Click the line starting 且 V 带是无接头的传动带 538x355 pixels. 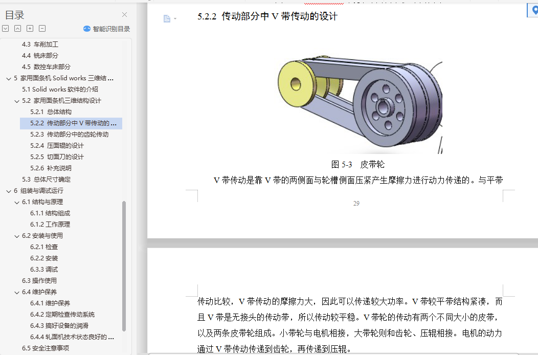pos(348,317)
